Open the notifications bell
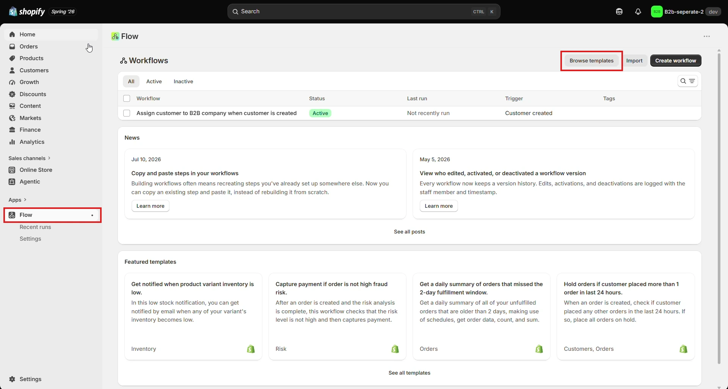The width and height of the screenshot is (728, 389). (638, 12)
